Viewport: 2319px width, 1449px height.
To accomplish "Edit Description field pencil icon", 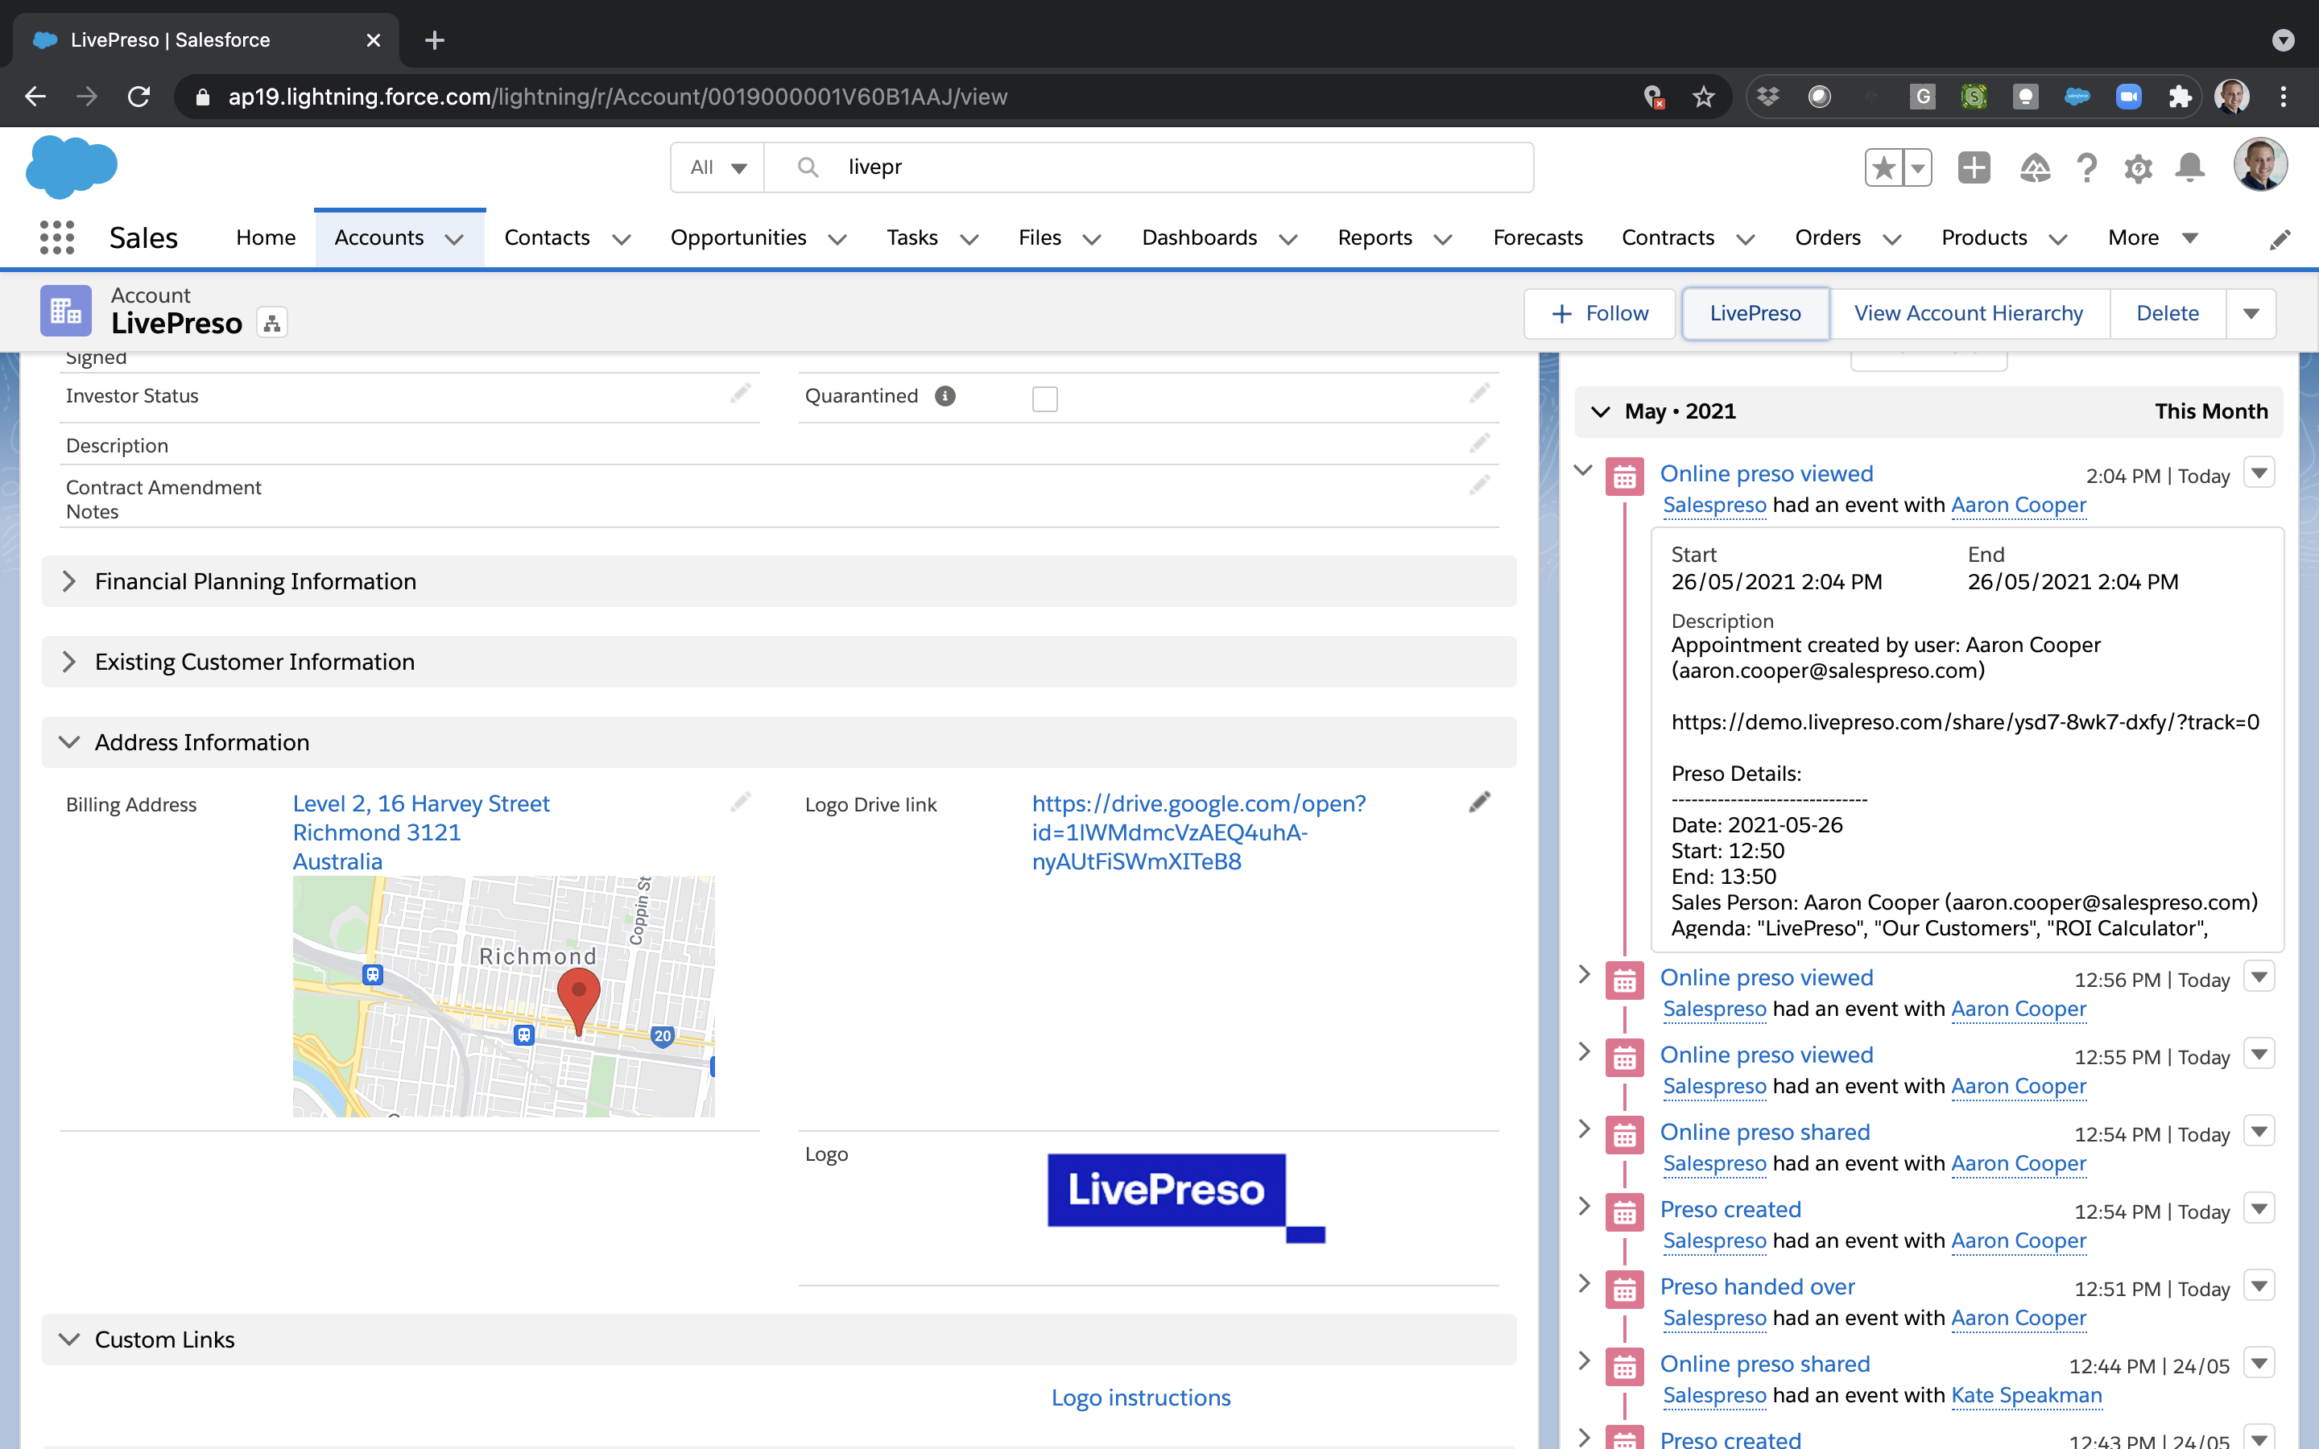I will pyautogui.click(x=1479, y=443).
